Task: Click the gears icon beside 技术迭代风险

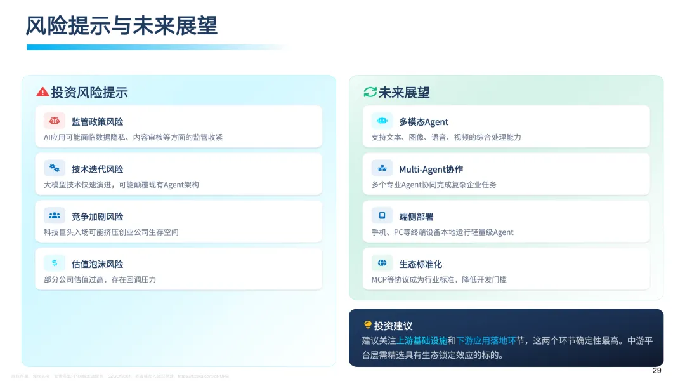Action: tap(54, 168)
